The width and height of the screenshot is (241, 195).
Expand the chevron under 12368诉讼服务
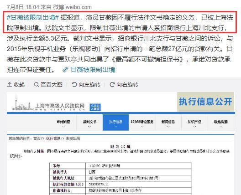coord(142,127)
